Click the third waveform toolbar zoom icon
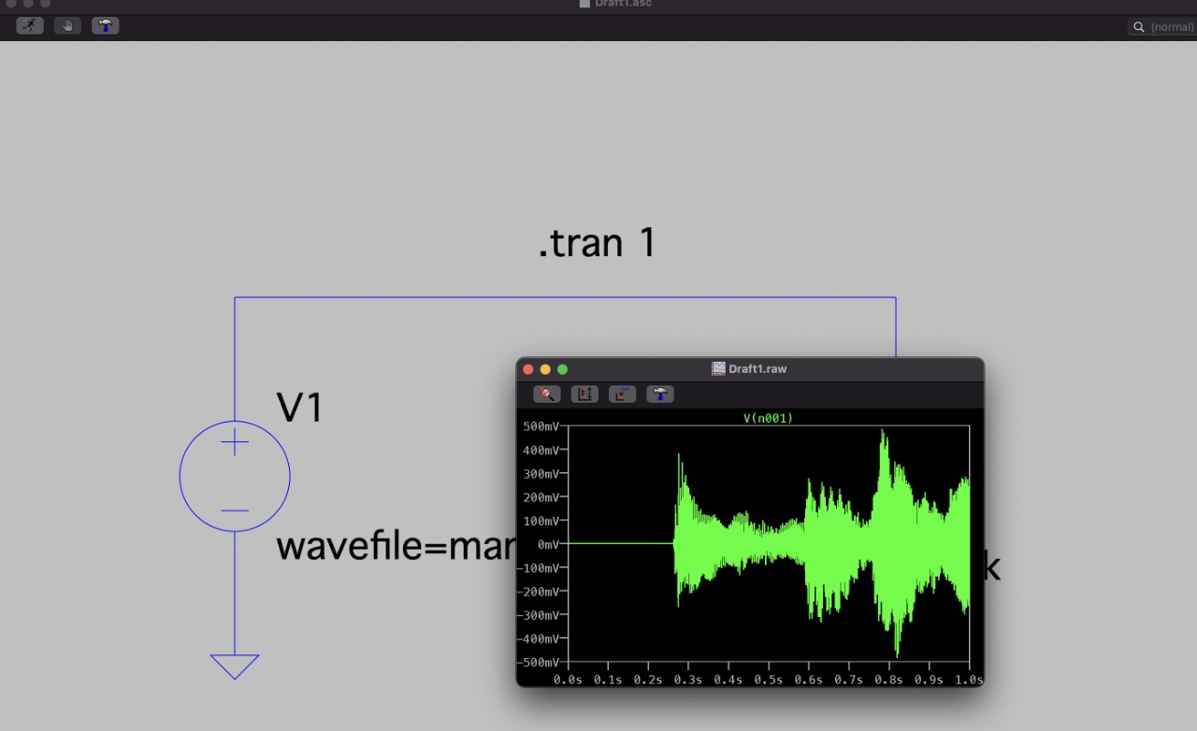 point(622,394)
